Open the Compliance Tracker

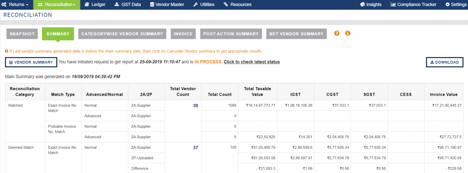(413, 5)
